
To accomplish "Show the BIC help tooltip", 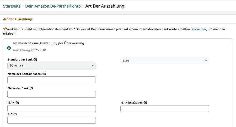I will (x=15, y=114).
